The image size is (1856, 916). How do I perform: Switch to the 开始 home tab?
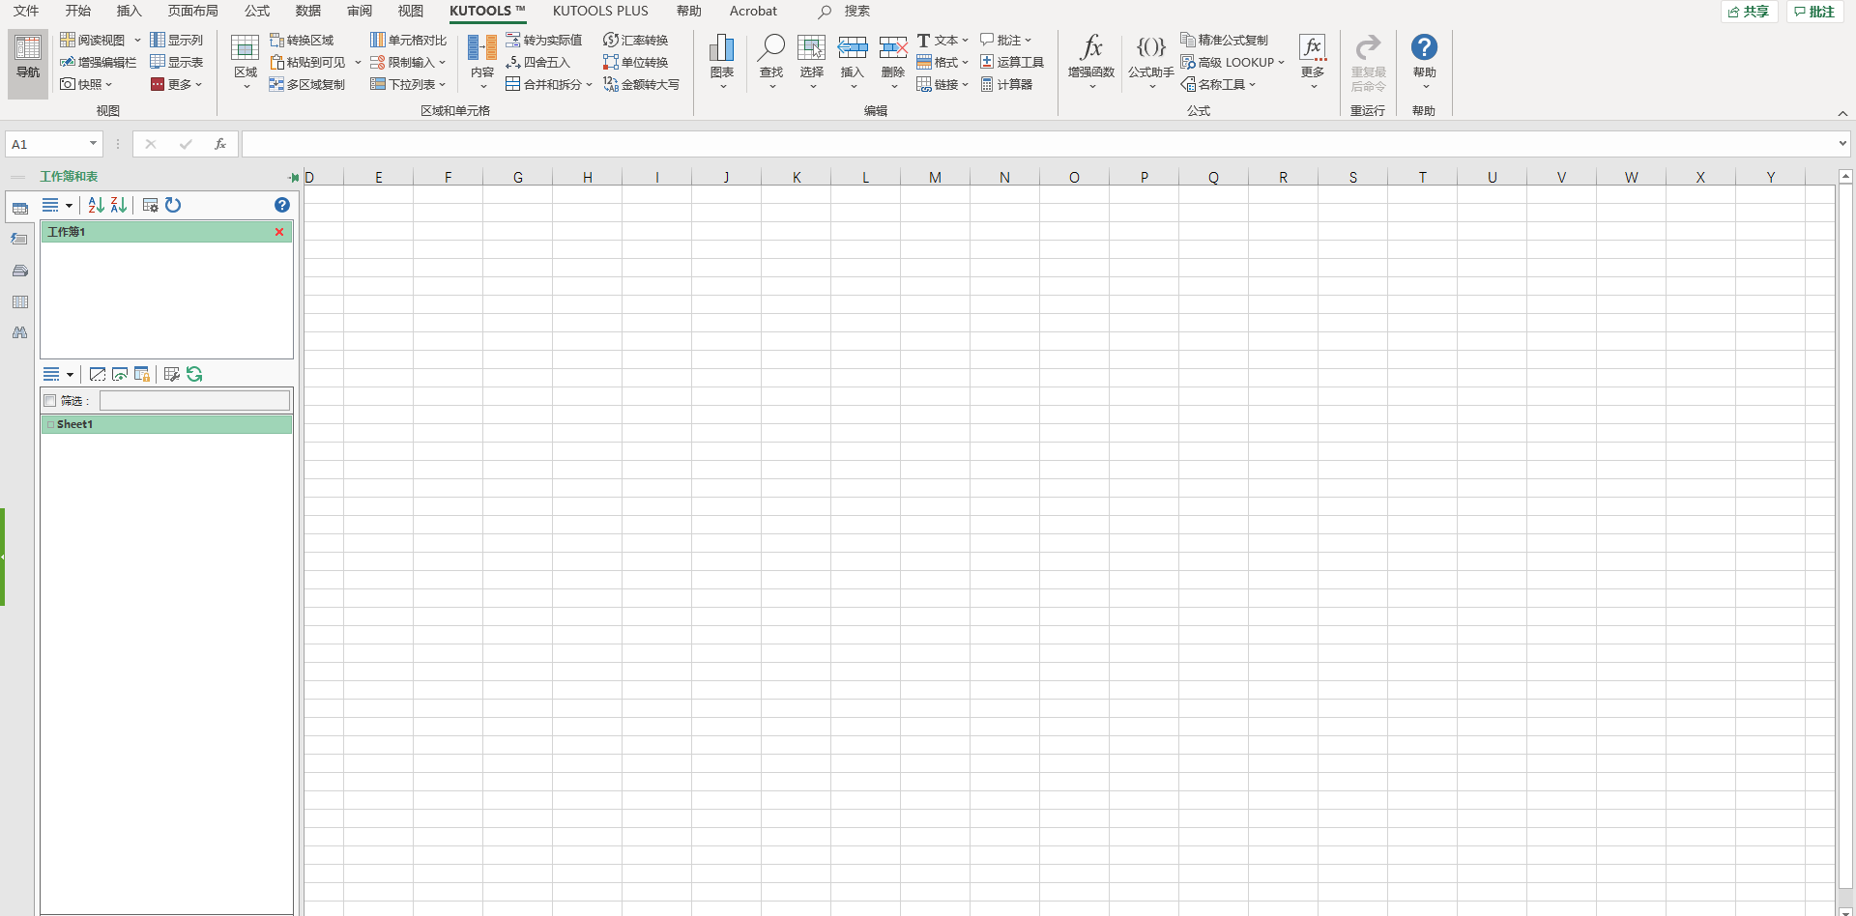(77, 11)
